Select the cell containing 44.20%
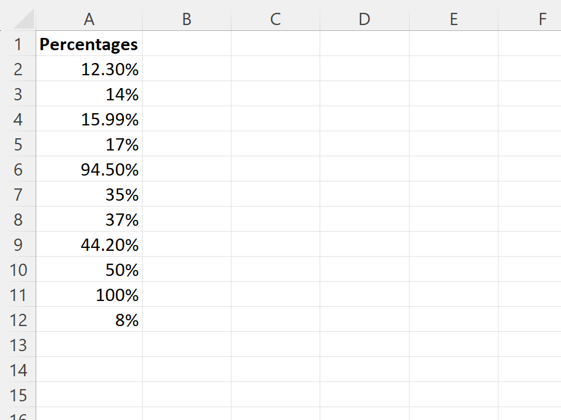561x420 pixels. point(89,244)
